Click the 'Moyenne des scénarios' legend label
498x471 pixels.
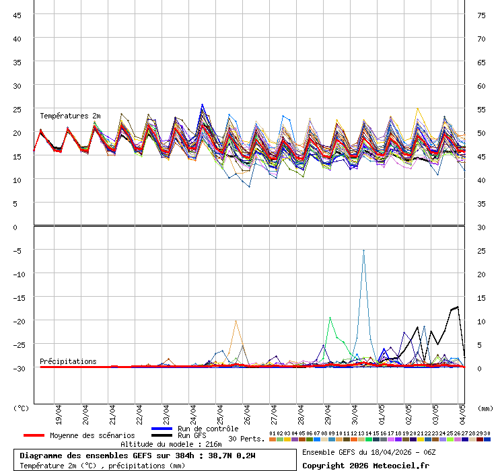click(92, 435)
